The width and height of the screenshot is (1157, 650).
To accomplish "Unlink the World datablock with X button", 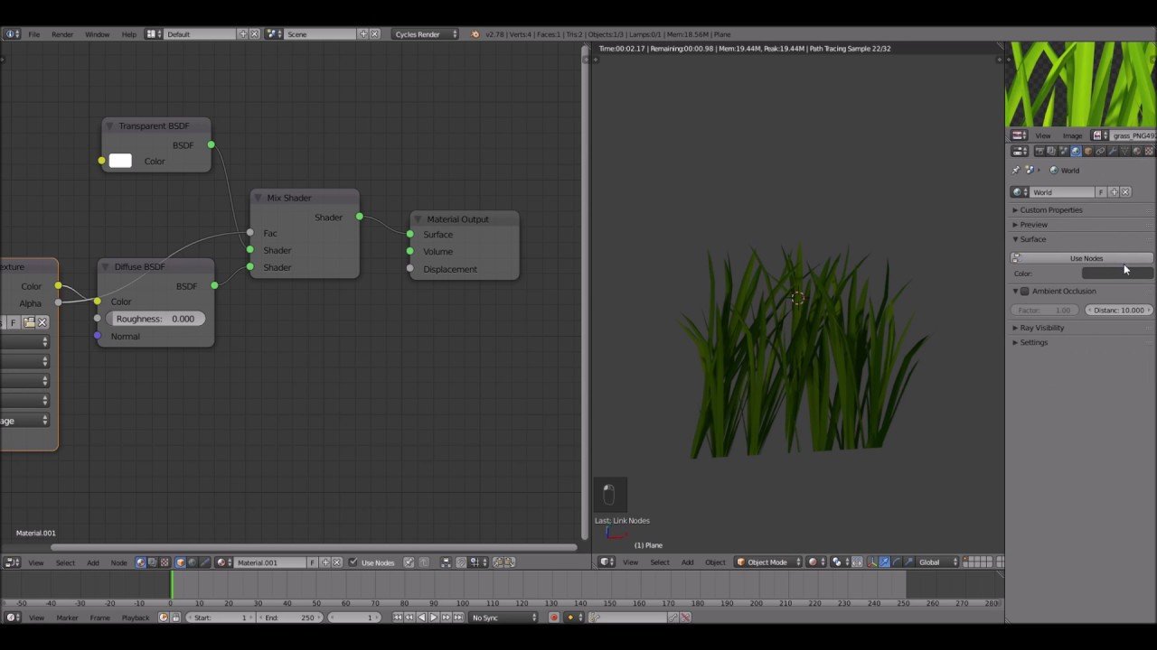I will tap(1125, 192).
